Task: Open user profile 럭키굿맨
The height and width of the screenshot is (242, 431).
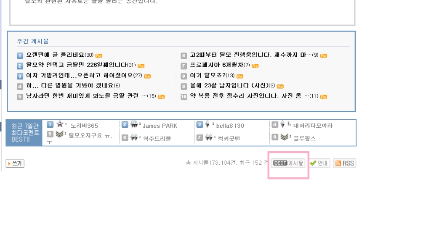Action: coord(229,138)
